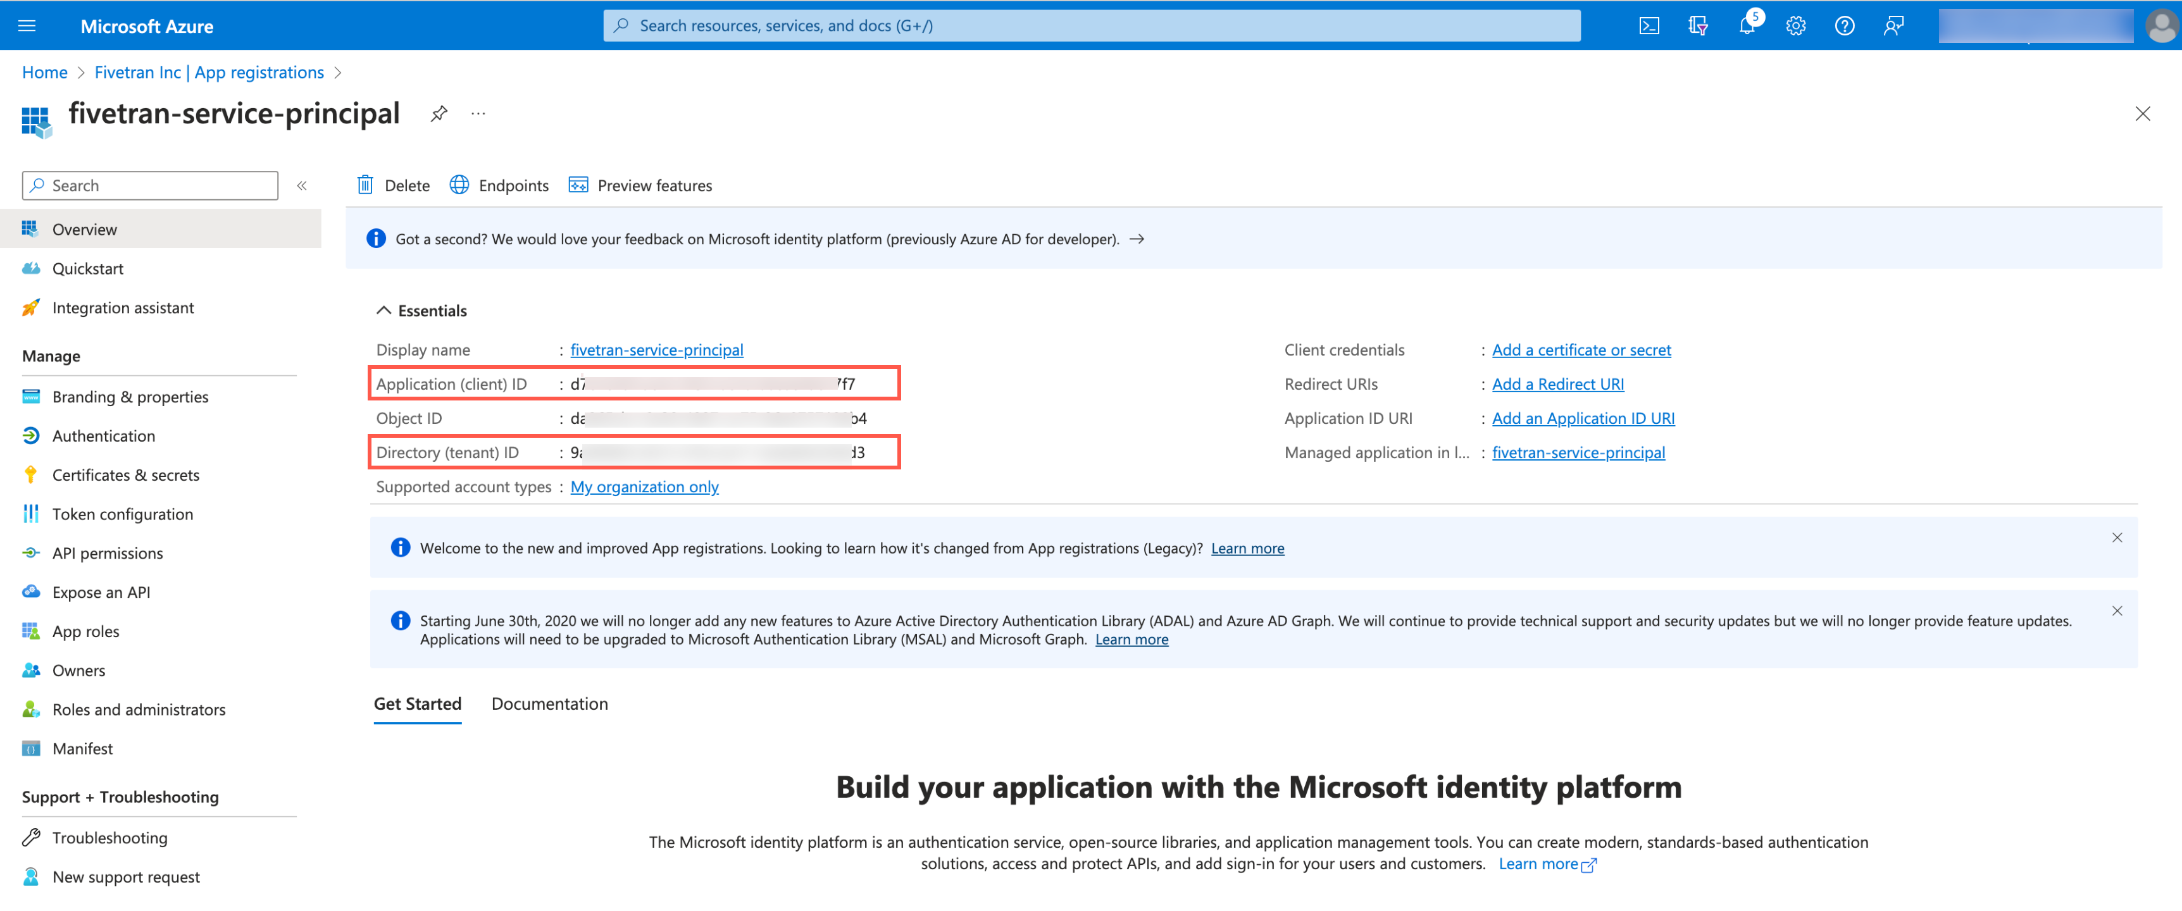The width and height of the screenshot is (2182, 911).
Task: Switch to the Documentation tab
Action: click(550, 704)
